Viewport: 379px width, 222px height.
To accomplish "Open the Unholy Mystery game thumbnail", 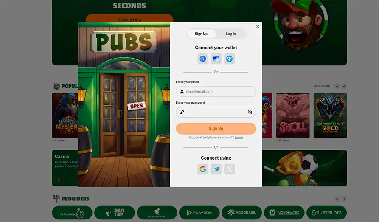I will (x=65, y=115).
